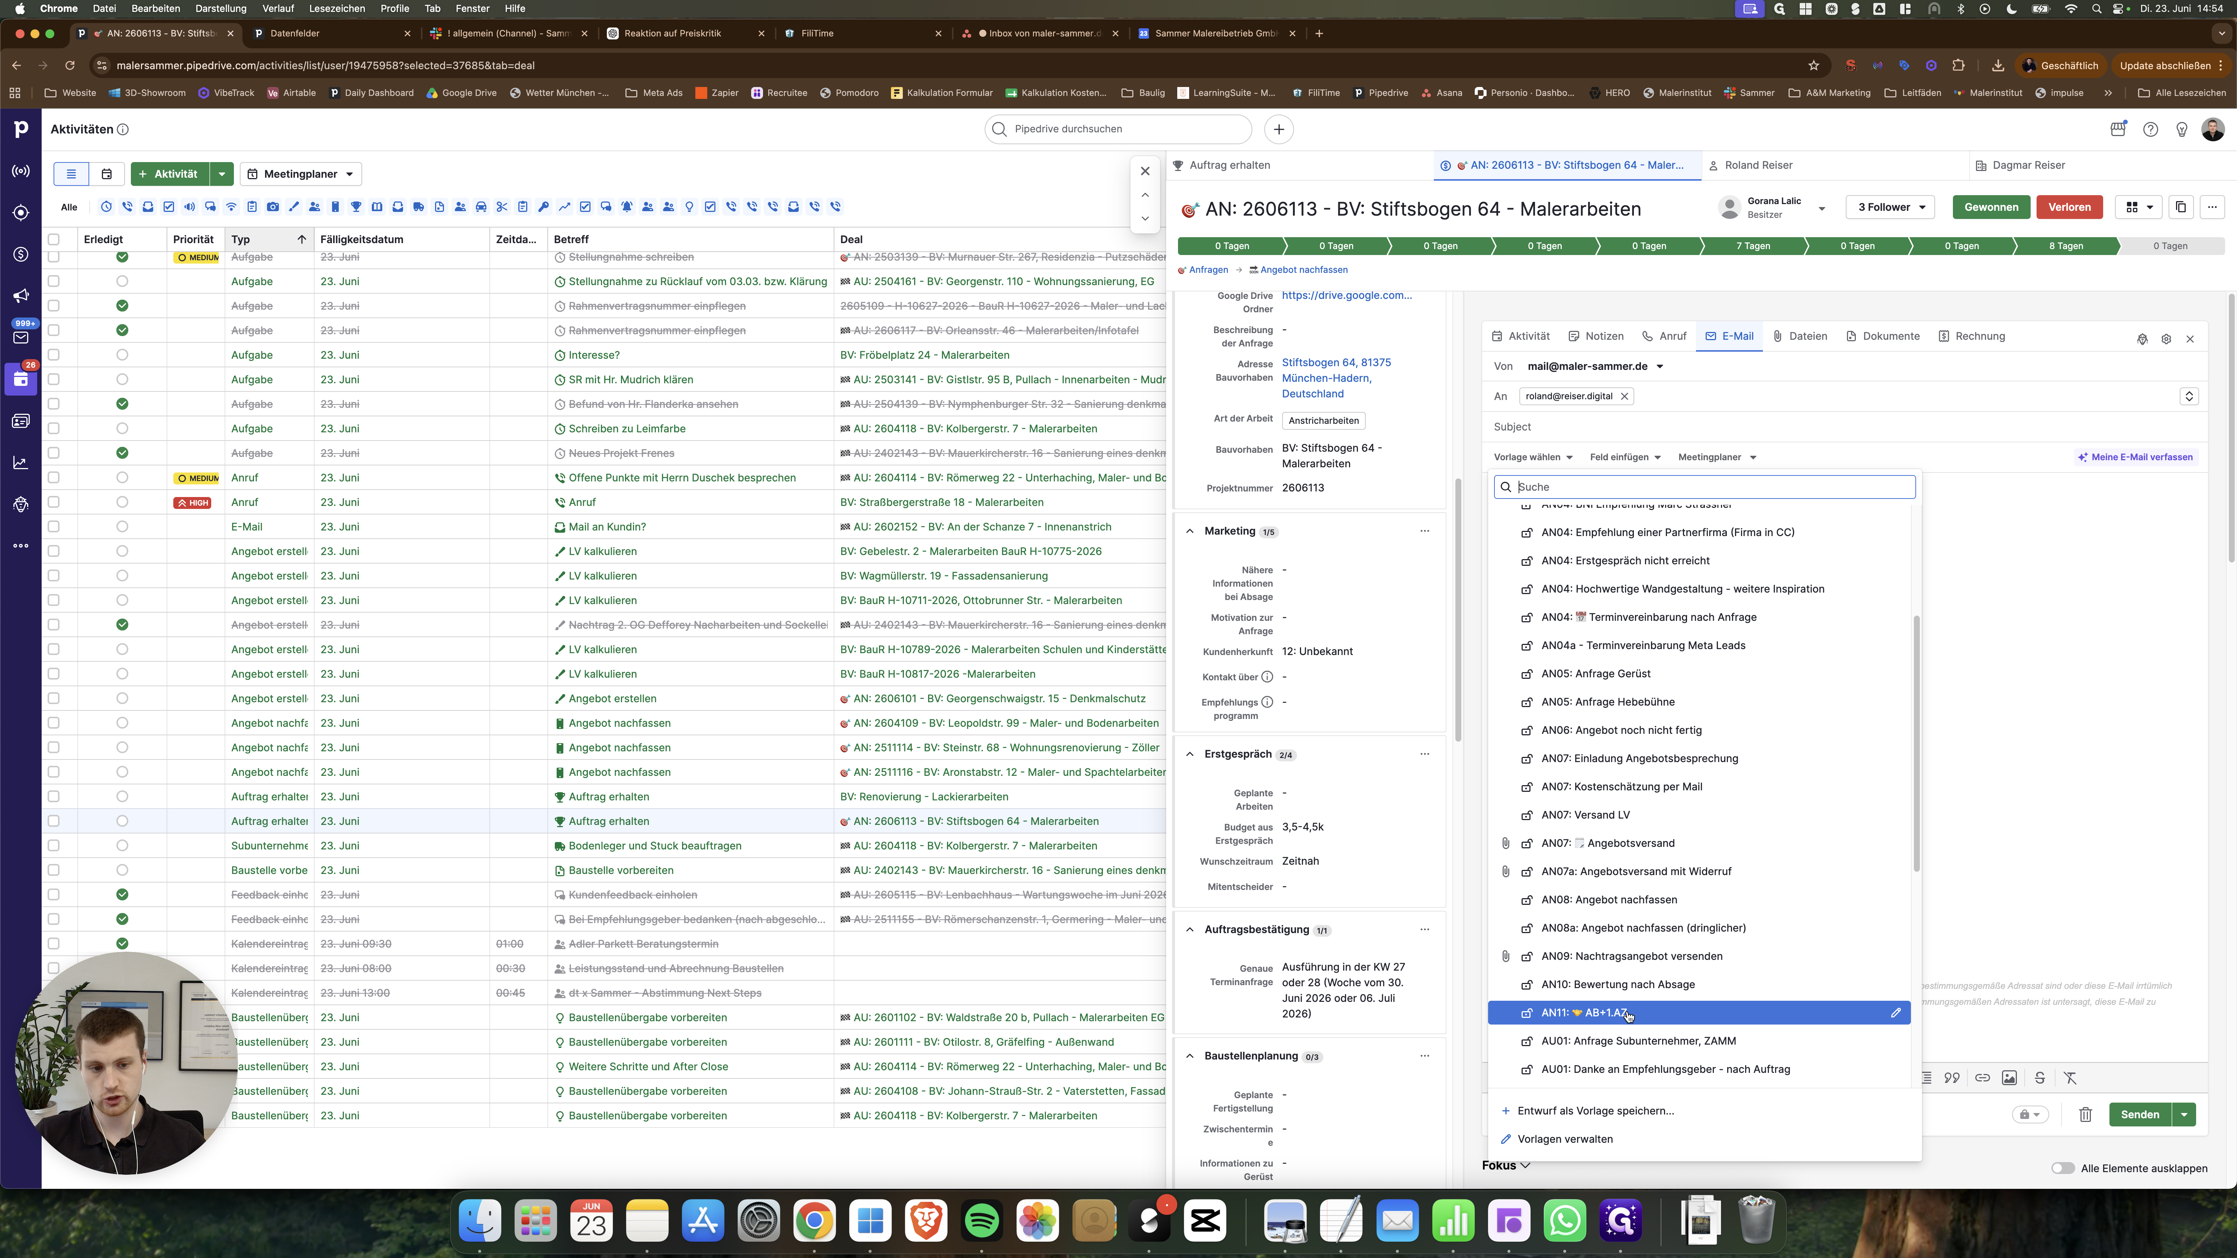Click the Gewonnen button
2237x1258 pixels.
(1990, 207)
